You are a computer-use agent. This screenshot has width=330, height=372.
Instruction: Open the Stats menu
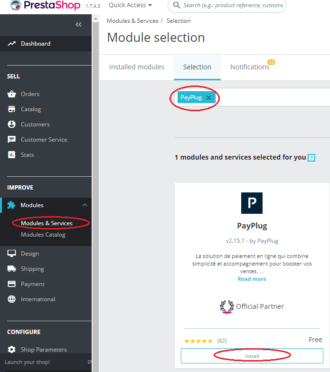27,155
